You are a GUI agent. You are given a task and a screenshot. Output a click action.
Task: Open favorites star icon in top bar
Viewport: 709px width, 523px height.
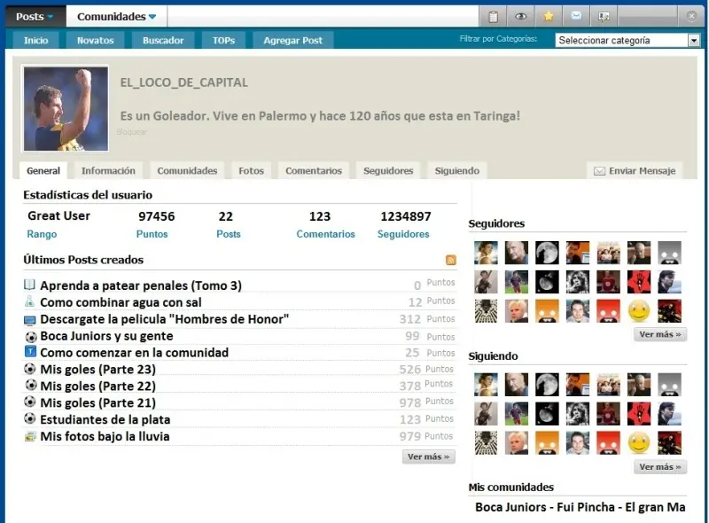click(x=549, y=17)
